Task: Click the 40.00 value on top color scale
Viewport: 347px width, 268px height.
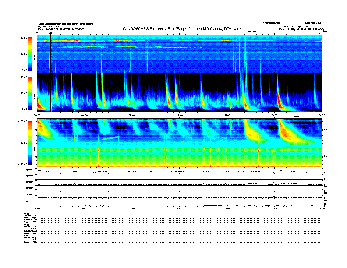Action: point(24,38)
